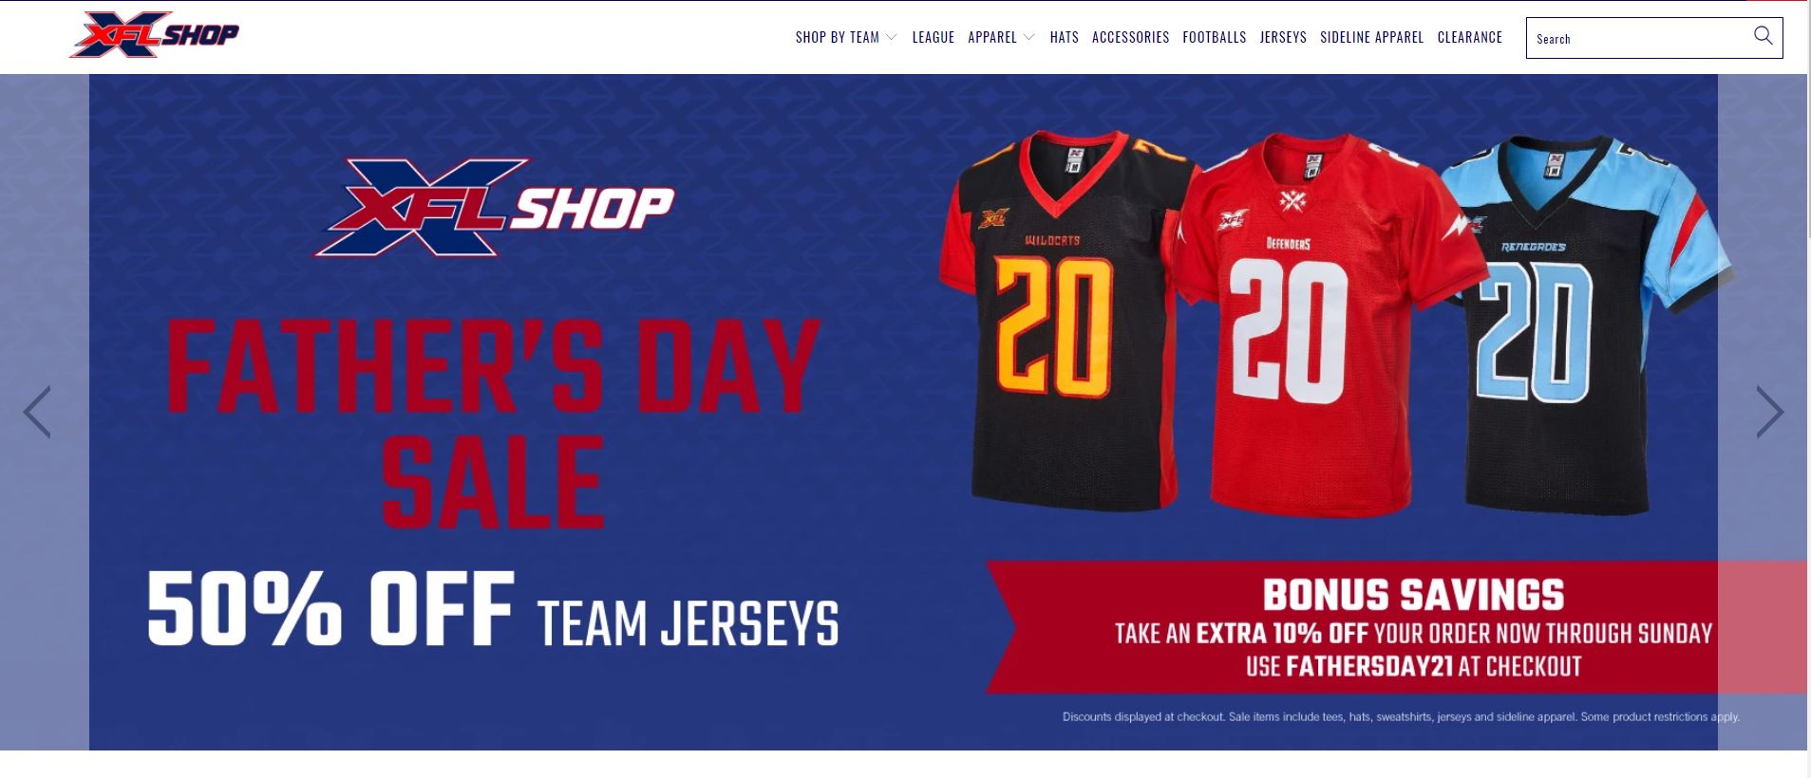Focus the Search input field

1638,38
